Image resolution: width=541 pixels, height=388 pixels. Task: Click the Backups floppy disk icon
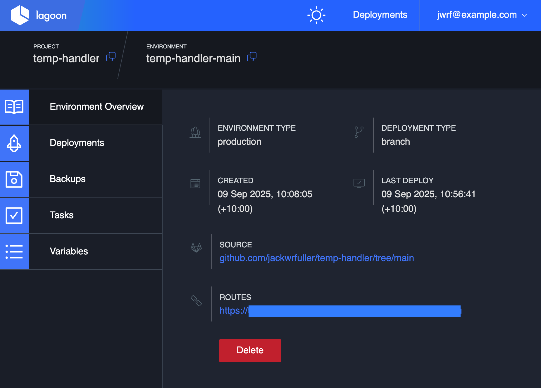pos(14,179)
